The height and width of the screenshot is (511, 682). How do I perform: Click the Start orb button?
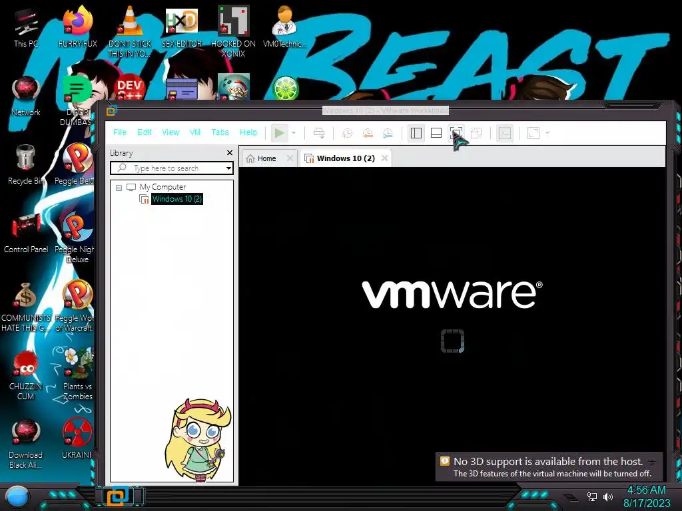point(17,496)
